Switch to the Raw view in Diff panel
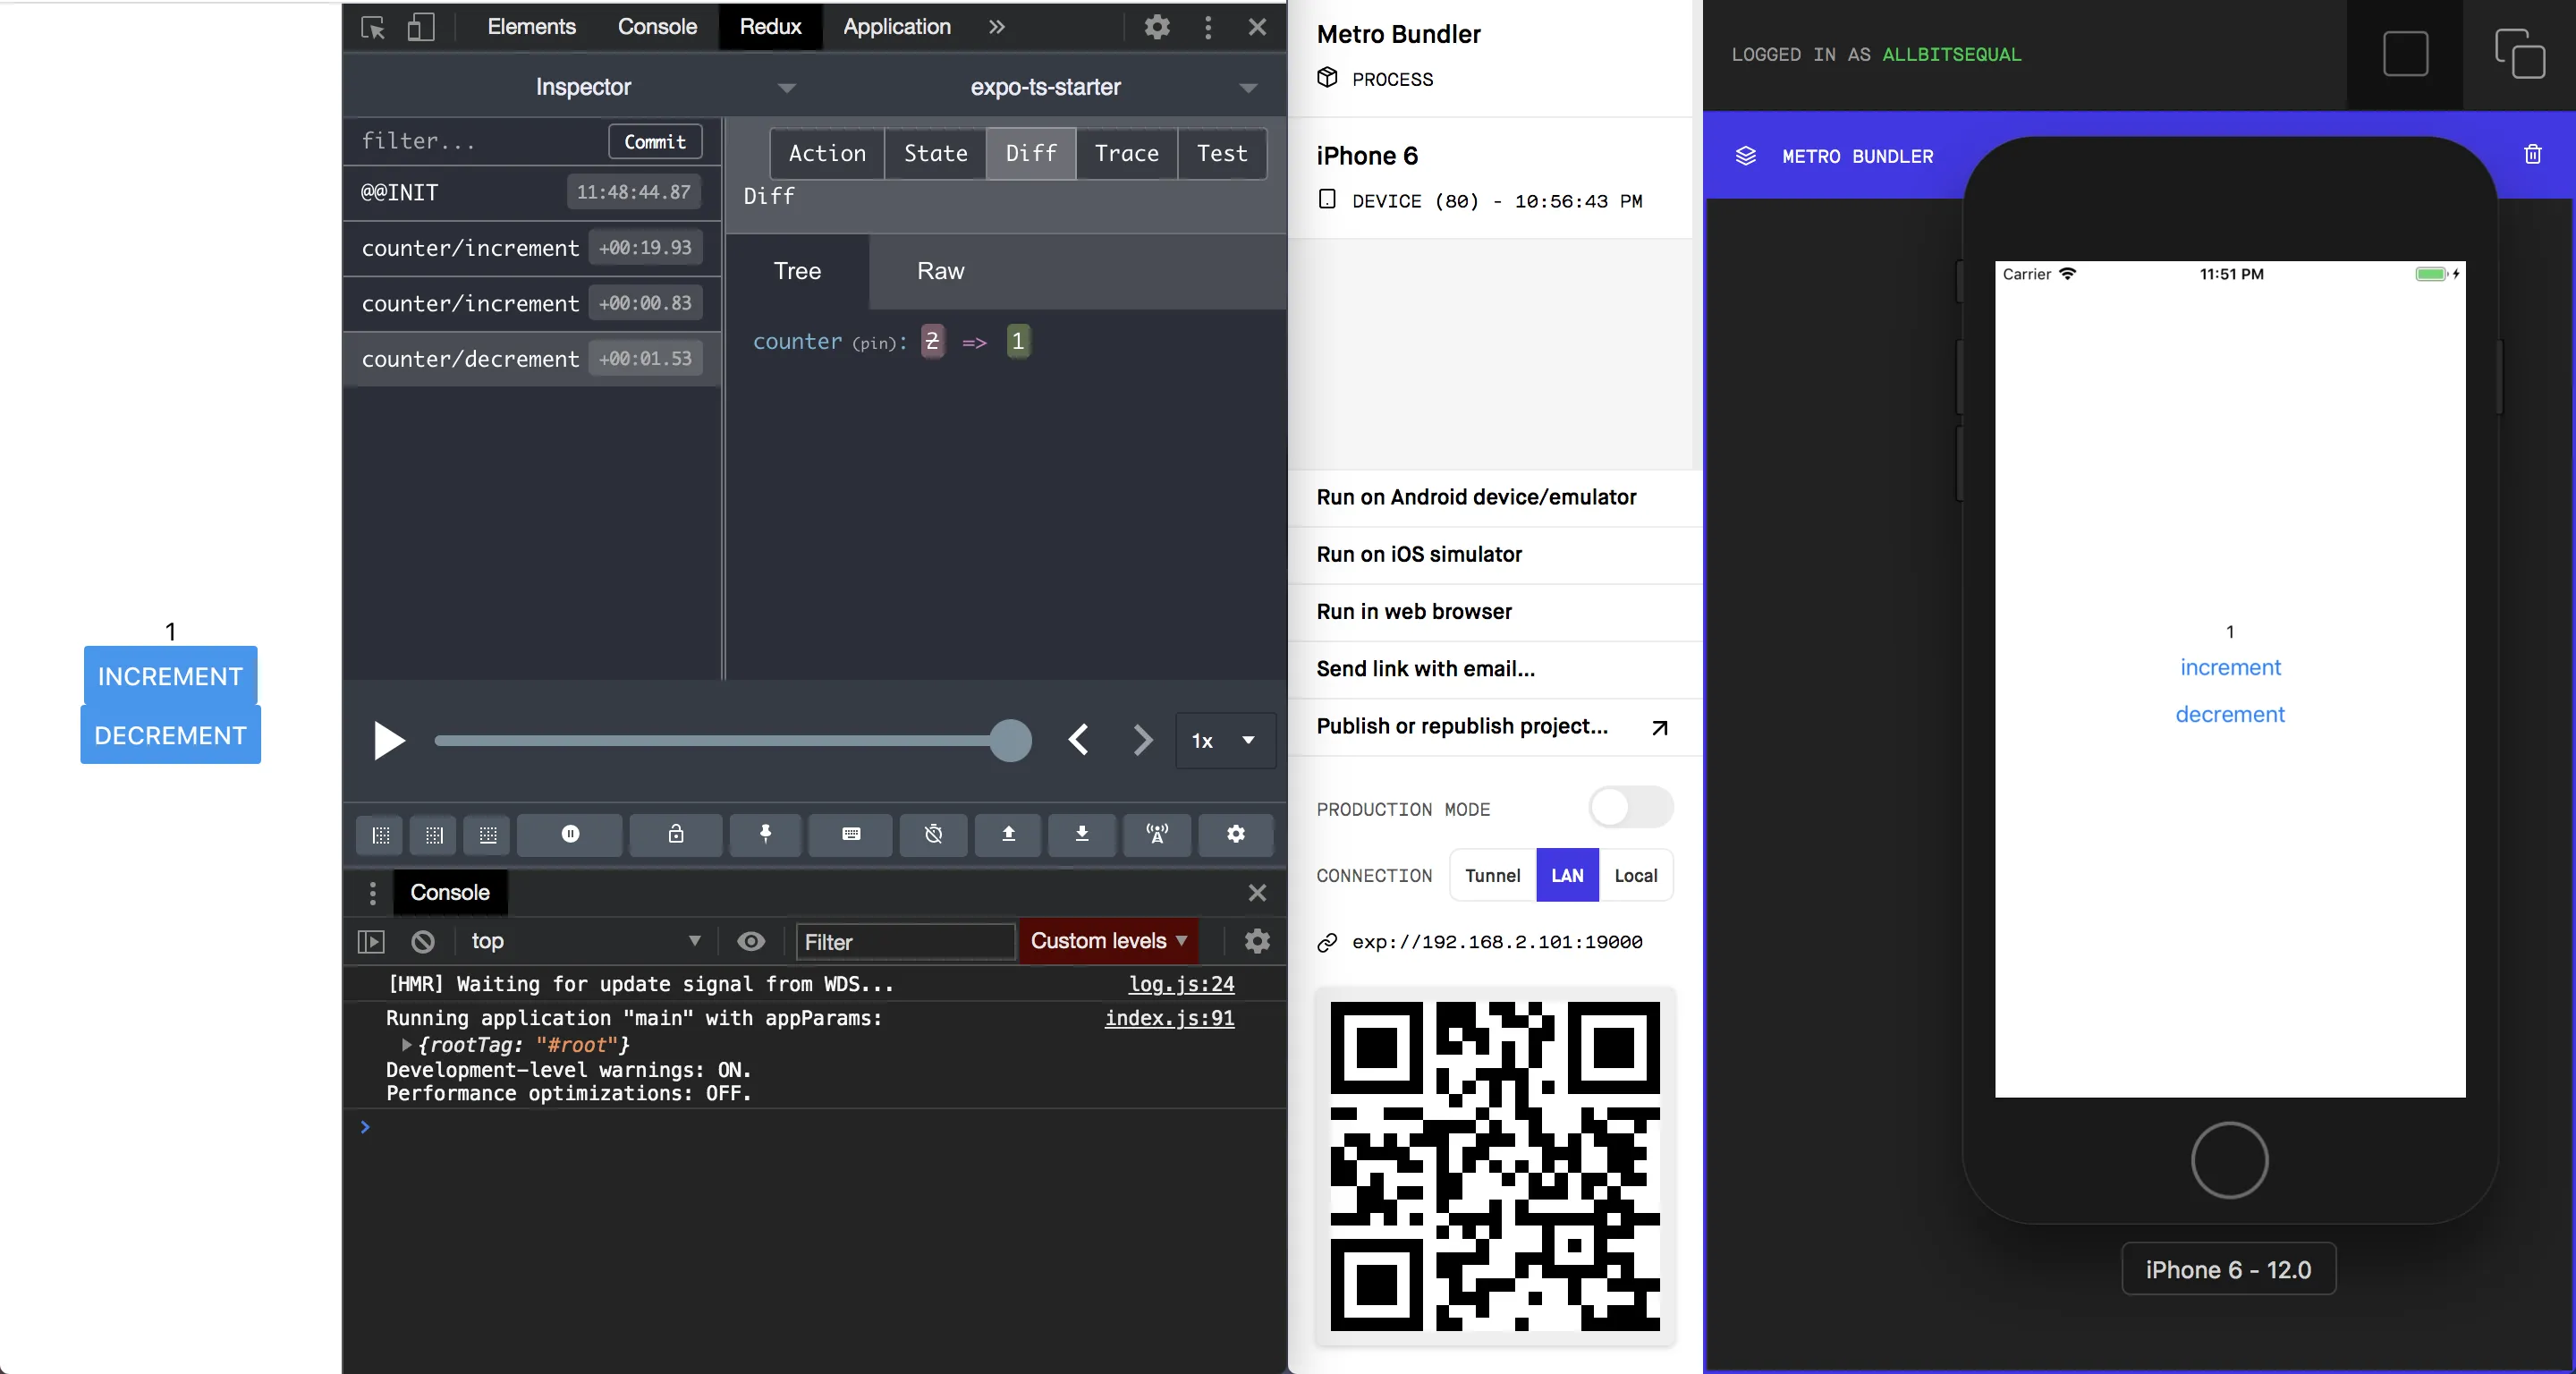 (938, 271)
